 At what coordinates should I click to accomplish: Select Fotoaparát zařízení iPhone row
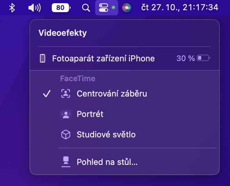103,58
